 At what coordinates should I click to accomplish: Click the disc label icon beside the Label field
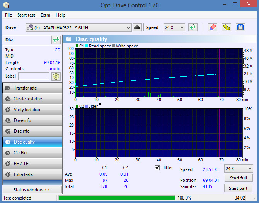pyautogui.click(x=56, y=76)
